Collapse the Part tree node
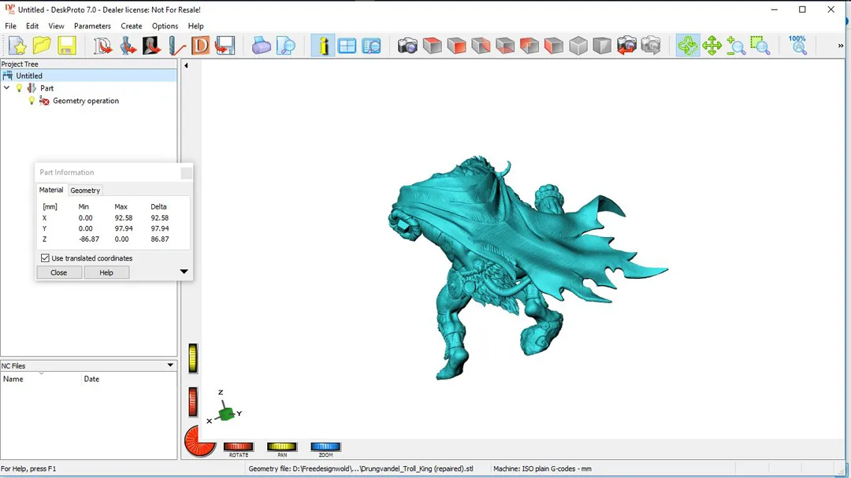Image resolution: width=851 pixels, height=478 pixels. [6, 88]
